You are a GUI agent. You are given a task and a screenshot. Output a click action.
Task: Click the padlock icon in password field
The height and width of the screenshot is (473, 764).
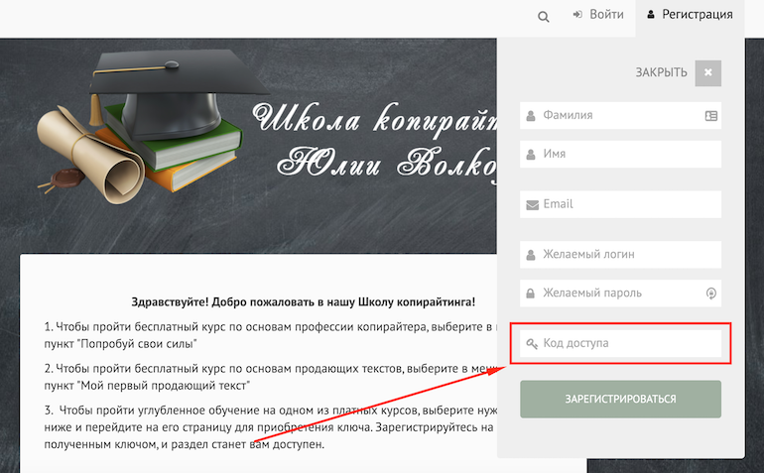pyautogui.click(x=531, y=294)
